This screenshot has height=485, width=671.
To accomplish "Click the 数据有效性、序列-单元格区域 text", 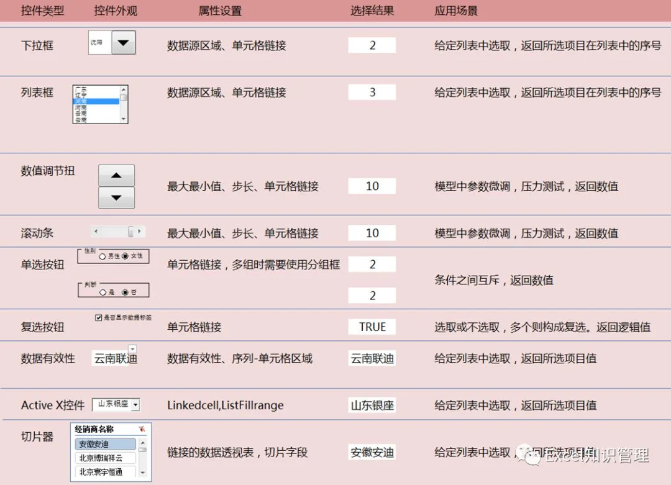I will click(240, 358).
